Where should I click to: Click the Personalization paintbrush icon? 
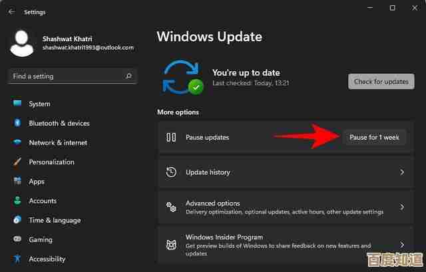pos(17,162)
